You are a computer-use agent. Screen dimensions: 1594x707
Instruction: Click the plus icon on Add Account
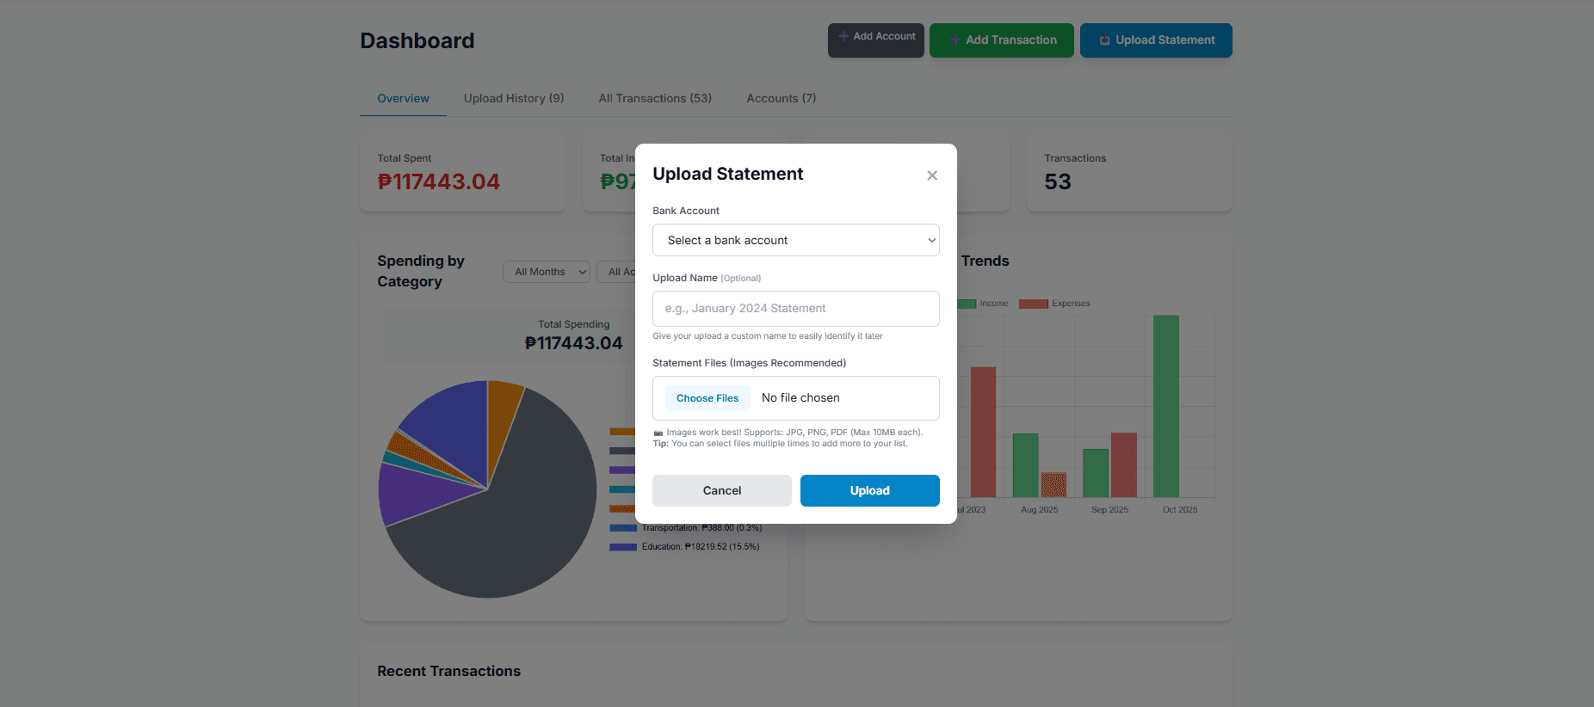click(843, 36)
